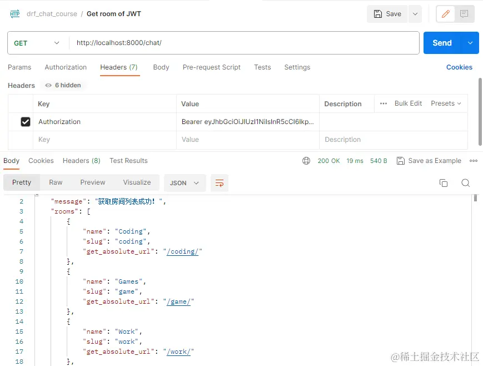Switch to the Raw response view
483x366 pixels.
click(55, 182)
